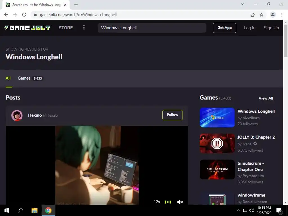This screenshot has width=288, height=216.
Task: Click the Log In link
Action: tap(249, 28)
